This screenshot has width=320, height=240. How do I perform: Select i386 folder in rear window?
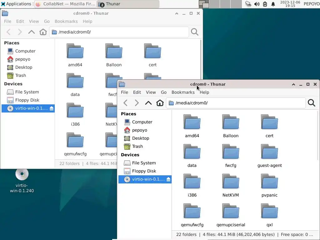[75, 115]
